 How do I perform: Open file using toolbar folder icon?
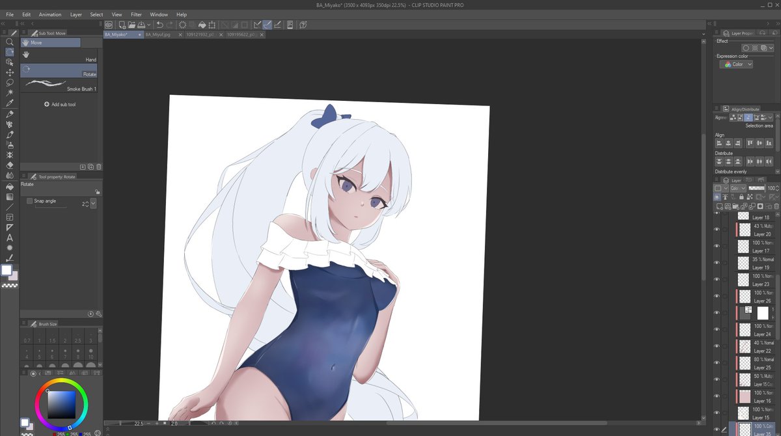(x=131, y=25)
